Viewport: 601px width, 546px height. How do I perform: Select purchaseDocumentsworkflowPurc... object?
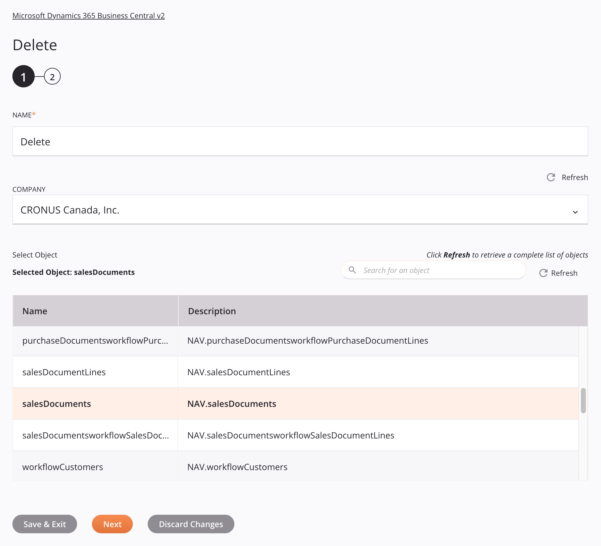pos(96,340)
